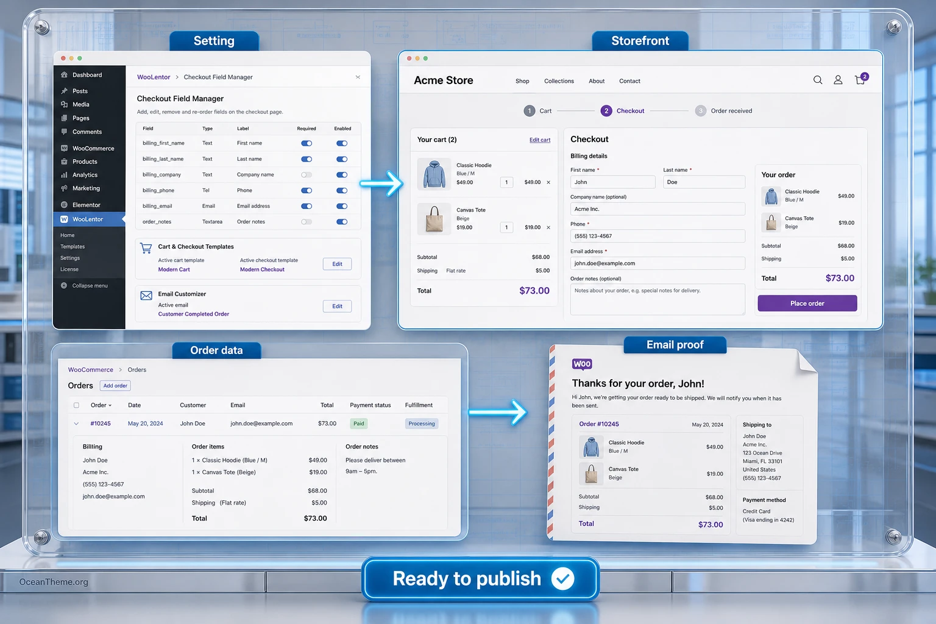Screen dimensions: 936x624
Task: Click the Analytics bar chart icon
Action: click(x=64, y=175)
